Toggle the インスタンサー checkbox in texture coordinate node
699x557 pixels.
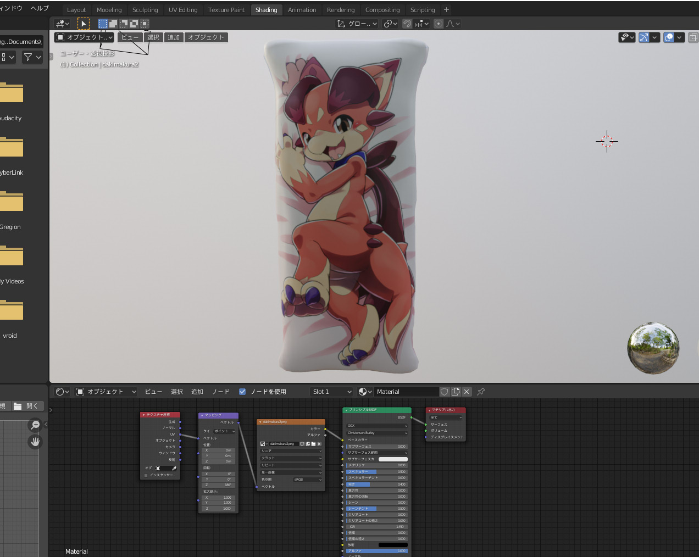click(x=146, y=475)
